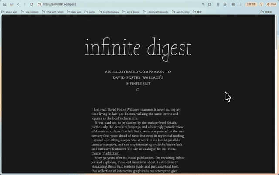Click the translate page icon
The image size is (279, 175).
point(203,4)
